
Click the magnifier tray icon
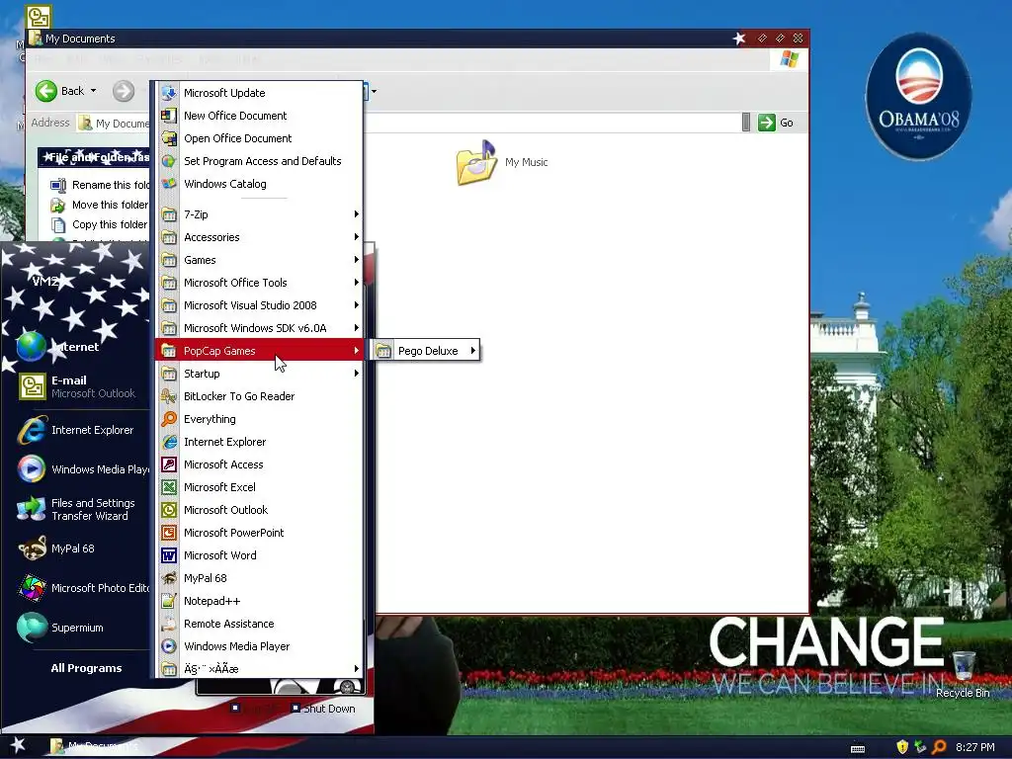(939, 747)
